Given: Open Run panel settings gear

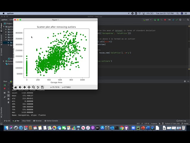Looking at the screenshot, I should click(185, 81).
